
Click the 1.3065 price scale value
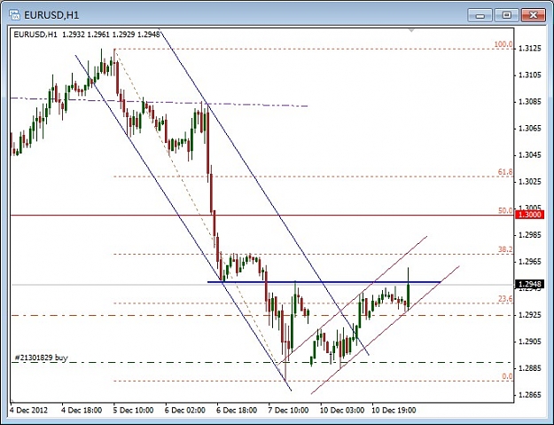click(x=529, y=129)
